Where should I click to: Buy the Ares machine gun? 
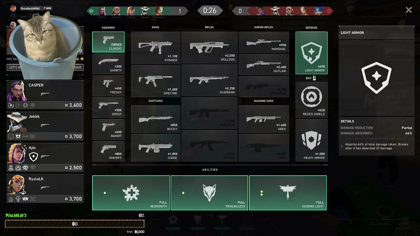click(x=264, y=119)
